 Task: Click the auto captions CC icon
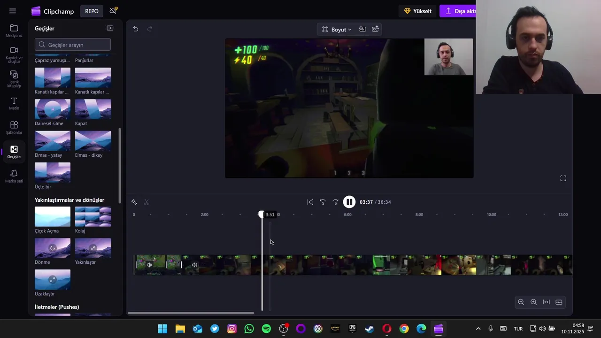[x=376, y=29]
